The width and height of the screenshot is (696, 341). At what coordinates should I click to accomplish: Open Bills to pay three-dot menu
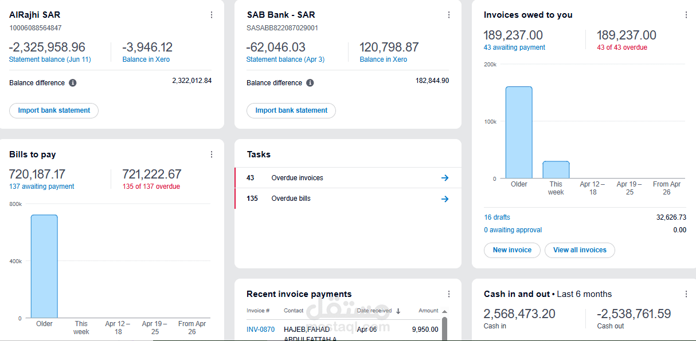tap(212, 154)
